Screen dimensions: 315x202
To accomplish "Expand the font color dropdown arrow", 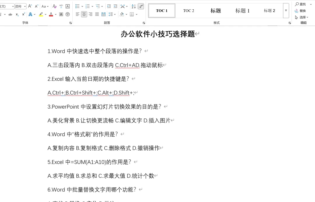I will [x=56, y=14].
